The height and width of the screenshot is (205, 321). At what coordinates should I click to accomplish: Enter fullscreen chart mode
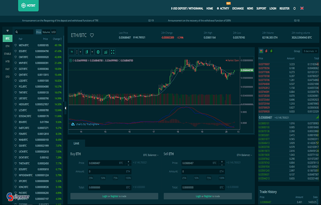pos(113,52)
